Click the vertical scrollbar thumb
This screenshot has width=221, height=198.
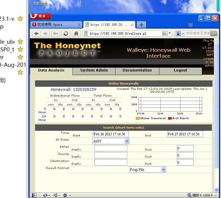[x=216, y=106]
